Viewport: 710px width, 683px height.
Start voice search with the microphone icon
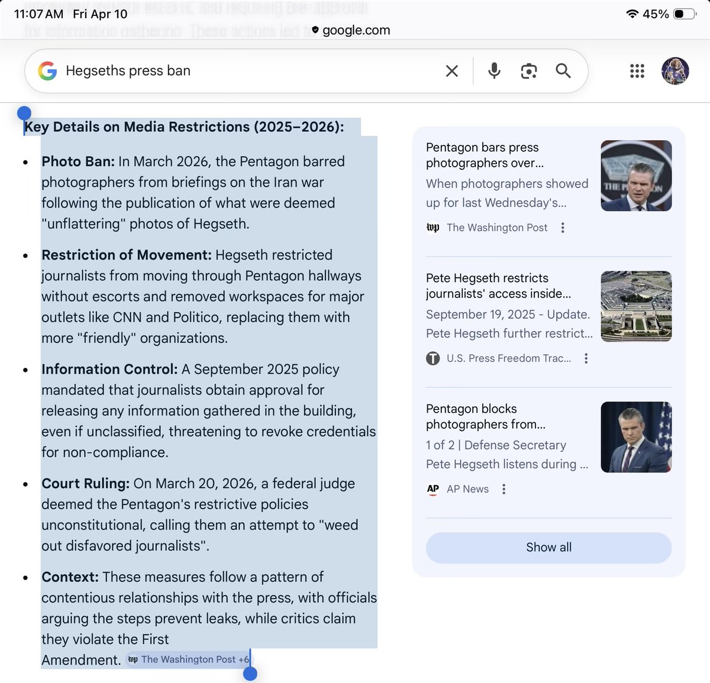[494, 71]
